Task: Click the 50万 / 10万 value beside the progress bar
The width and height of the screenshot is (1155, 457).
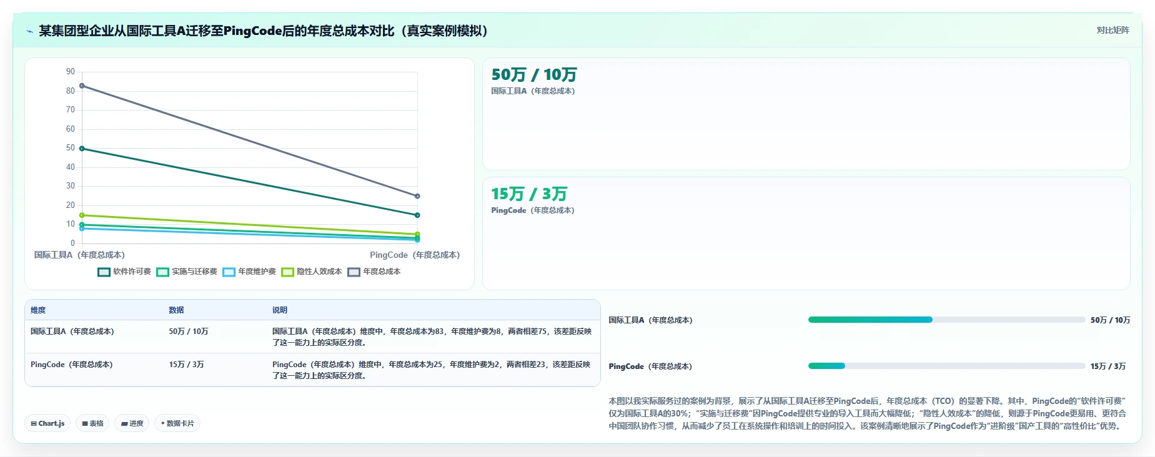Action: pyautogui.click(x=1110, y=320)
